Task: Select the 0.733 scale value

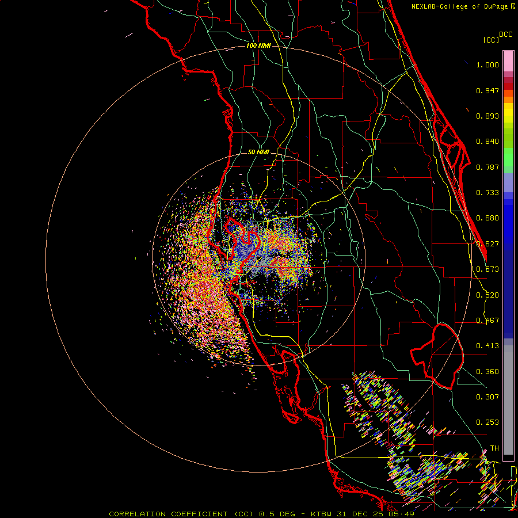Action: 487,193
